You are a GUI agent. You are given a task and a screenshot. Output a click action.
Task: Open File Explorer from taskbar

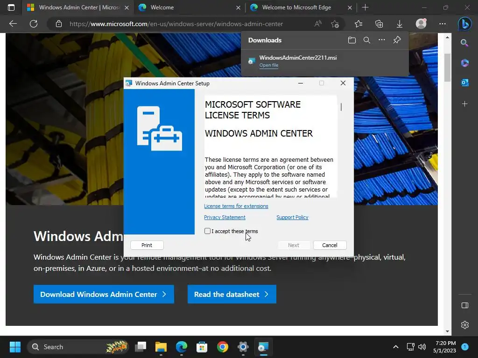pos(161,347)
